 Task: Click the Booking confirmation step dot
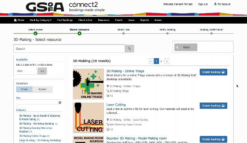[211, 33]
